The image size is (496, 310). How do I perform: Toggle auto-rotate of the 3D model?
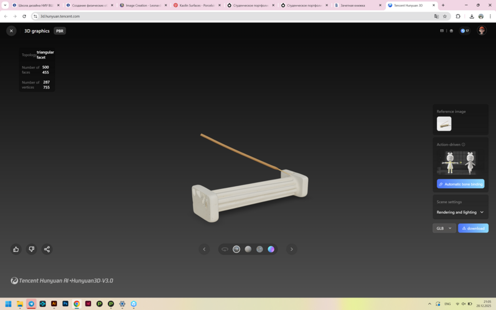225,249
